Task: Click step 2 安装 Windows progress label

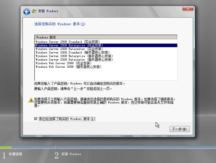Action: tap(71, 154)
